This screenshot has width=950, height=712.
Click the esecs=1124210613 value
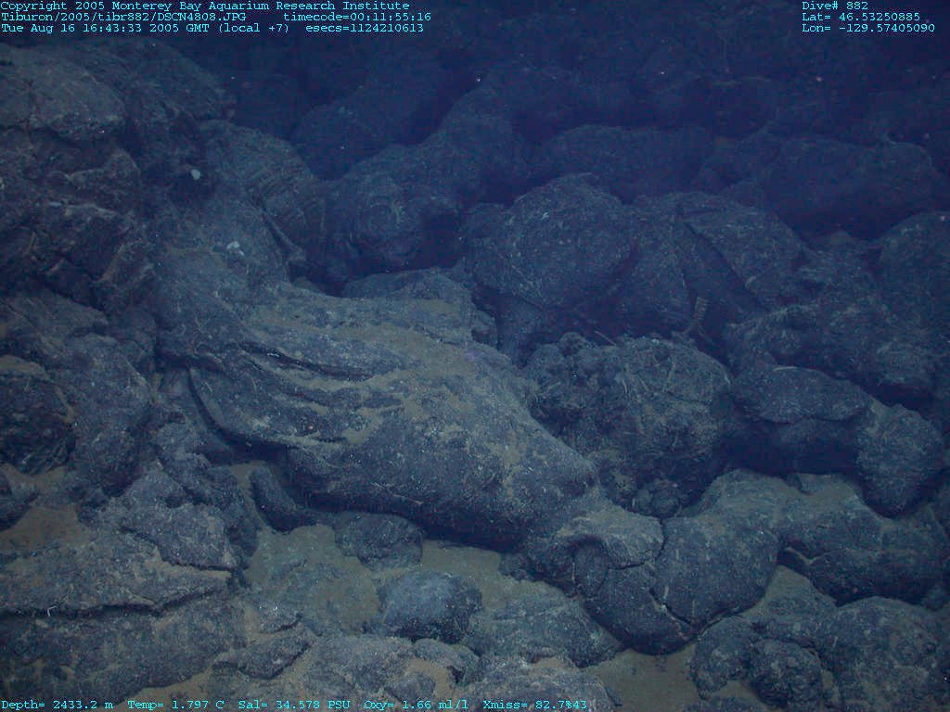point(365,29)
